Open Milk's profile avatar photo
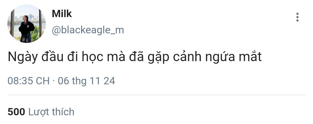Viewport: 313px width, 124px height. (x=27, y=23)
